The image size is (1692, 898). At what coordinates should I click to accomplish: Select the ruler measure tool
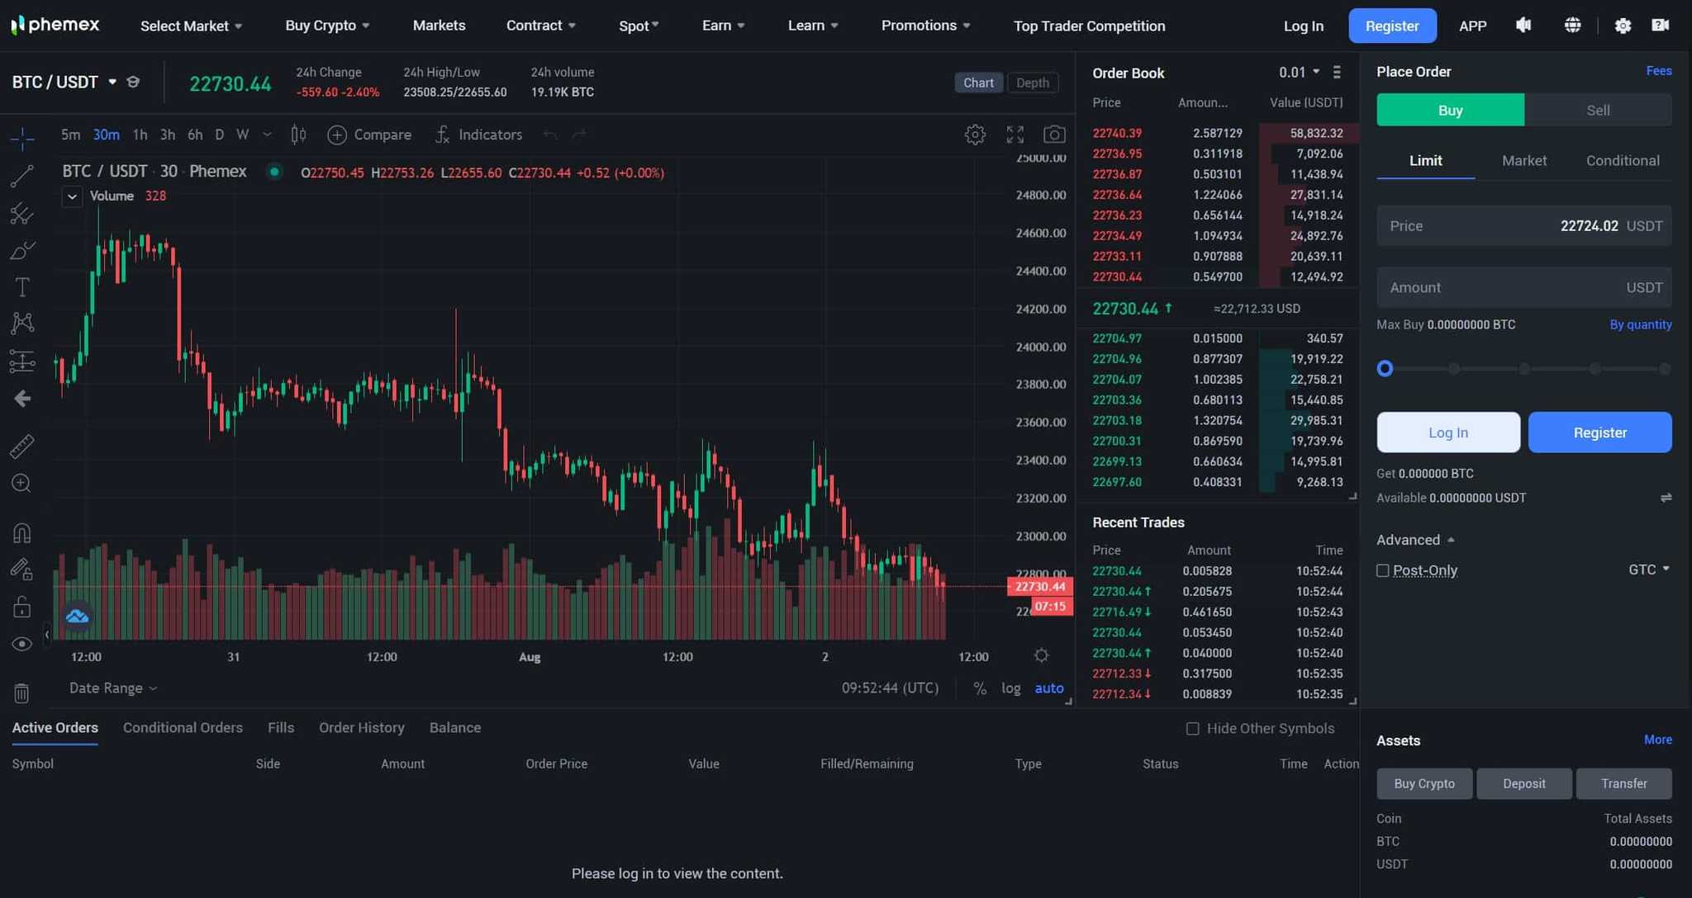click(x=22, y=447)
